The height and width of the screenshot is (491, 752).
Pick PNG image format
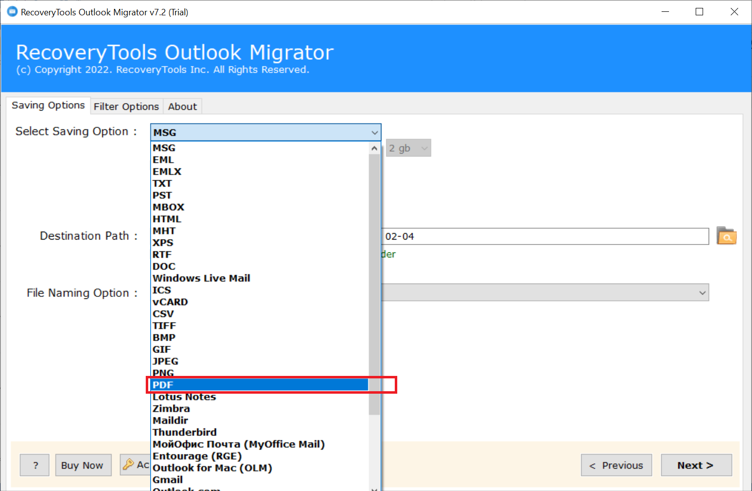pyautogui.click(x=259, y=373)
